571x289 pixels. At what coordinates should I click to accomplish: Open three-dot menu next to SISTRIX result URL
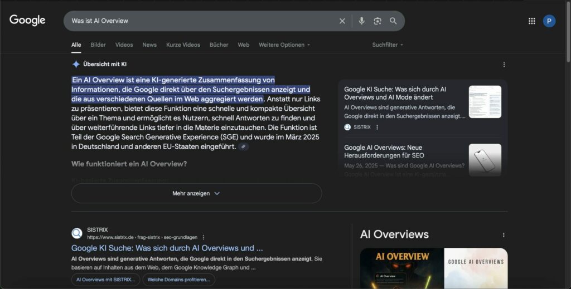click(x=204, y=237)
